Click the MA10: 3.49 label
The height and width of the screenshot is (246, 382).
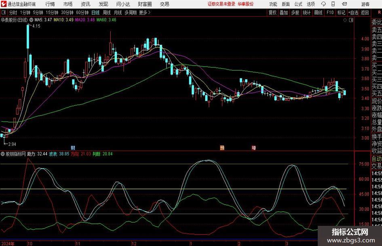click(x=63, y=20)
